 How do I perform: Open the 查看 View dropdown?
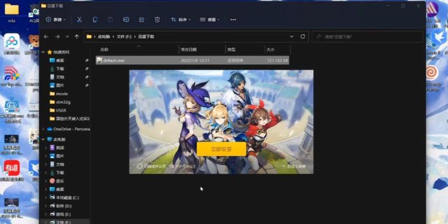pyautogui.click(x=209, y=20)
